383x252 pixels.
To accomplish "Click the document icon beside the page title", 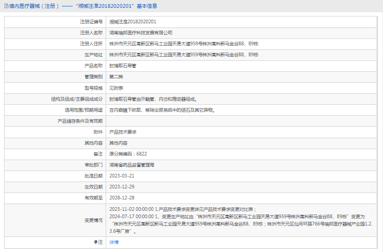I will click(6, 6).
